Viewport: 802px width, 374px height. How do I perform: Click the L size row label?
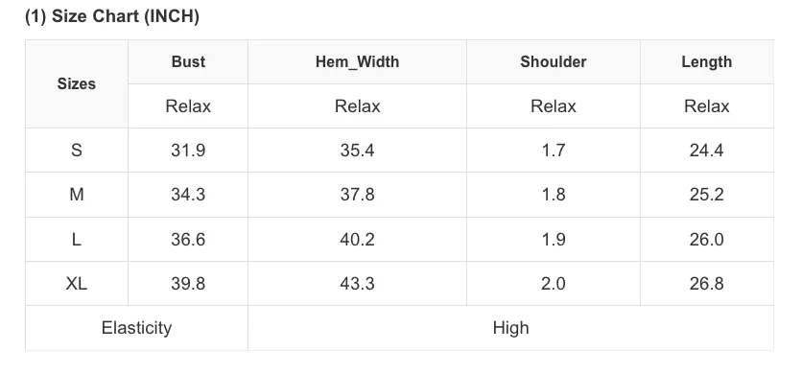pos(76,240)
